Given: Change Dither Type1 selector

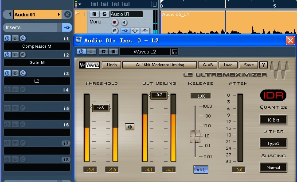Looking at the screenshot, I should tap(274, 143).
